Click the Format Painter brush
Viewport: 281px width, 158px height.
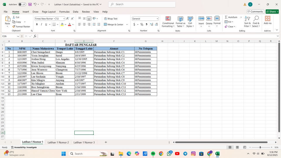point(14,27)
